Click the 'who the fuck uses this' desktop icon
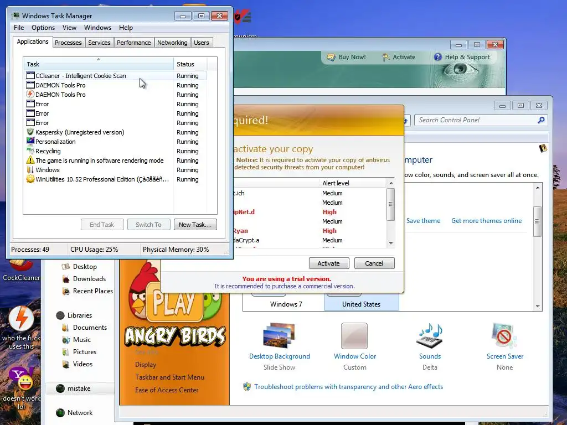567x425 pixels. pyautogui.click(x=21, y=319)
